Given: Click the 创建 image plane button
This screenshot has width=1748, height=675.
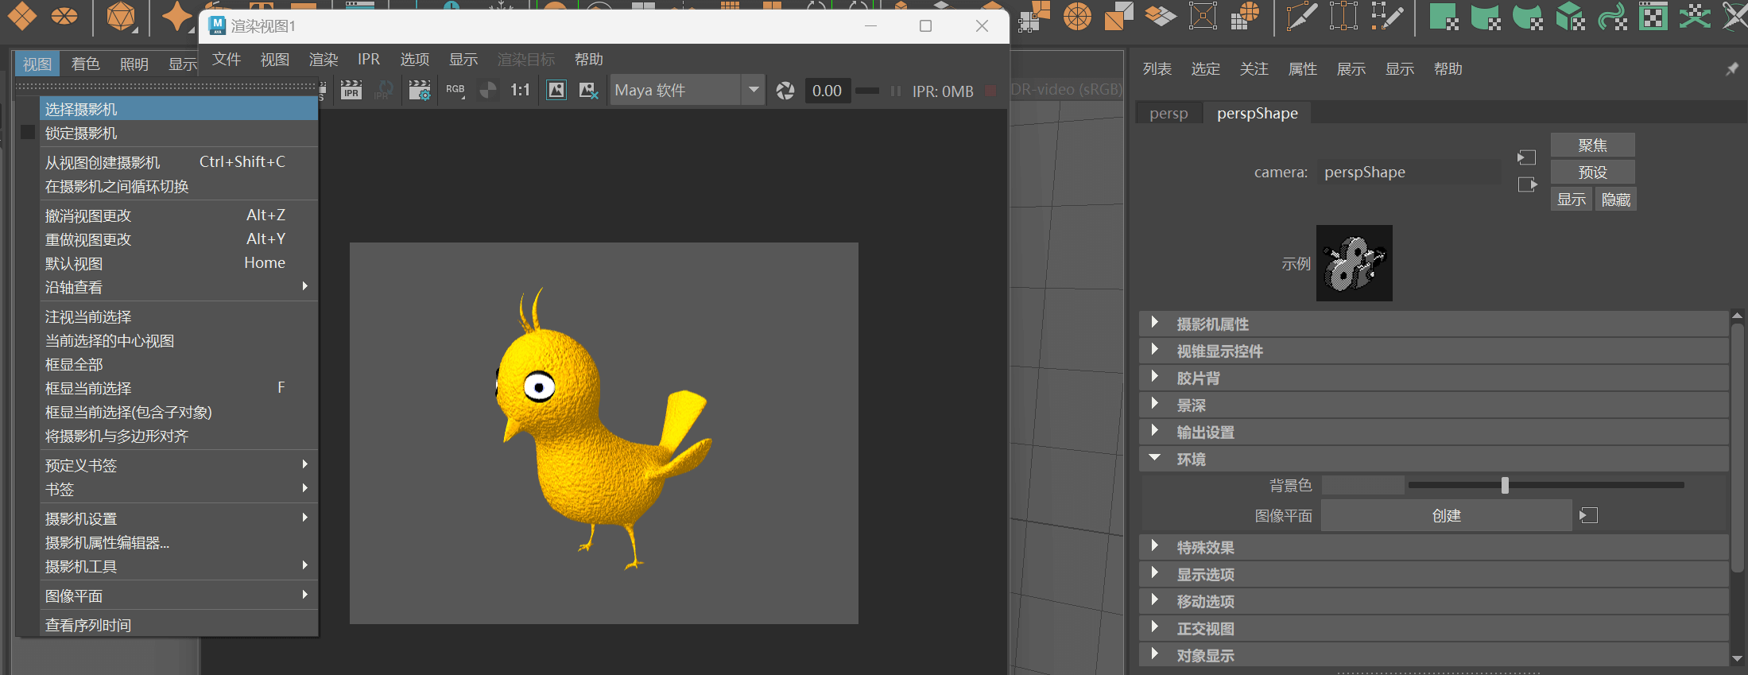Looking at the screenshot, I should pos(1447,515).
